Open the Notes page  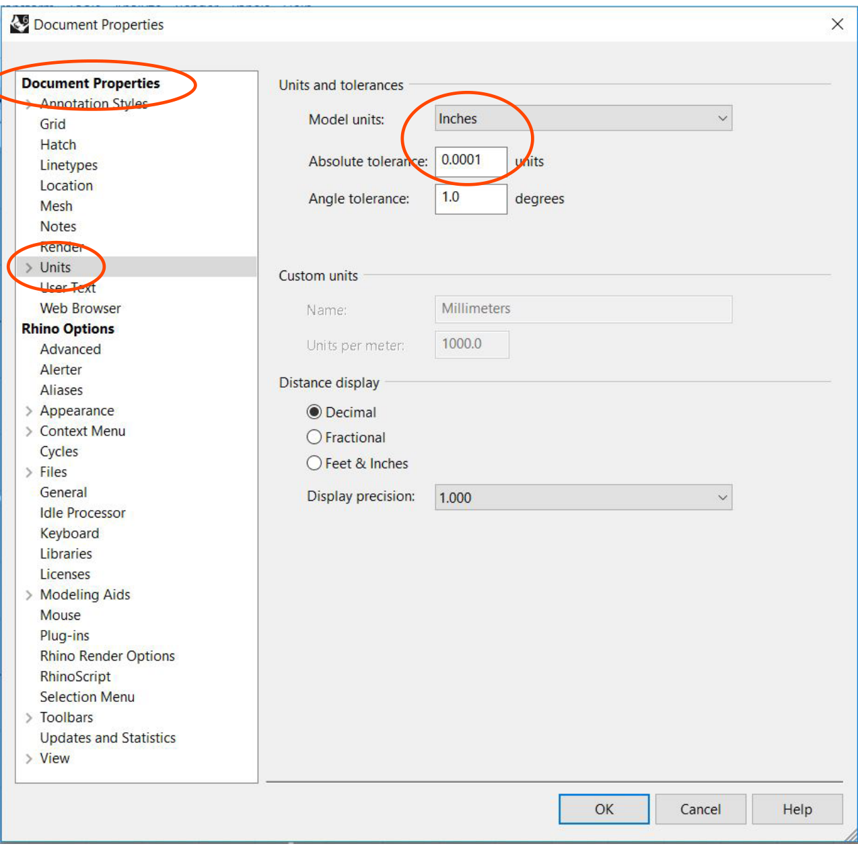coord(58,226)
